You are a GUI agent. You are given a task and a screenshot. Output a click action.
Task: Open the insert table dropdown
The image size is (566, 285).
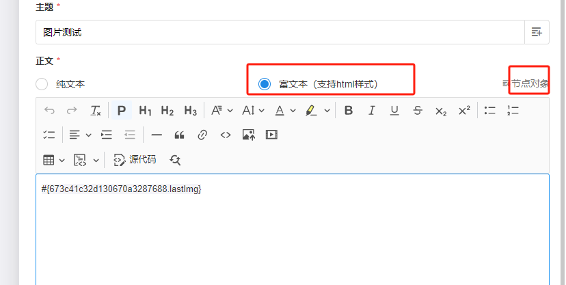point(54,160)
